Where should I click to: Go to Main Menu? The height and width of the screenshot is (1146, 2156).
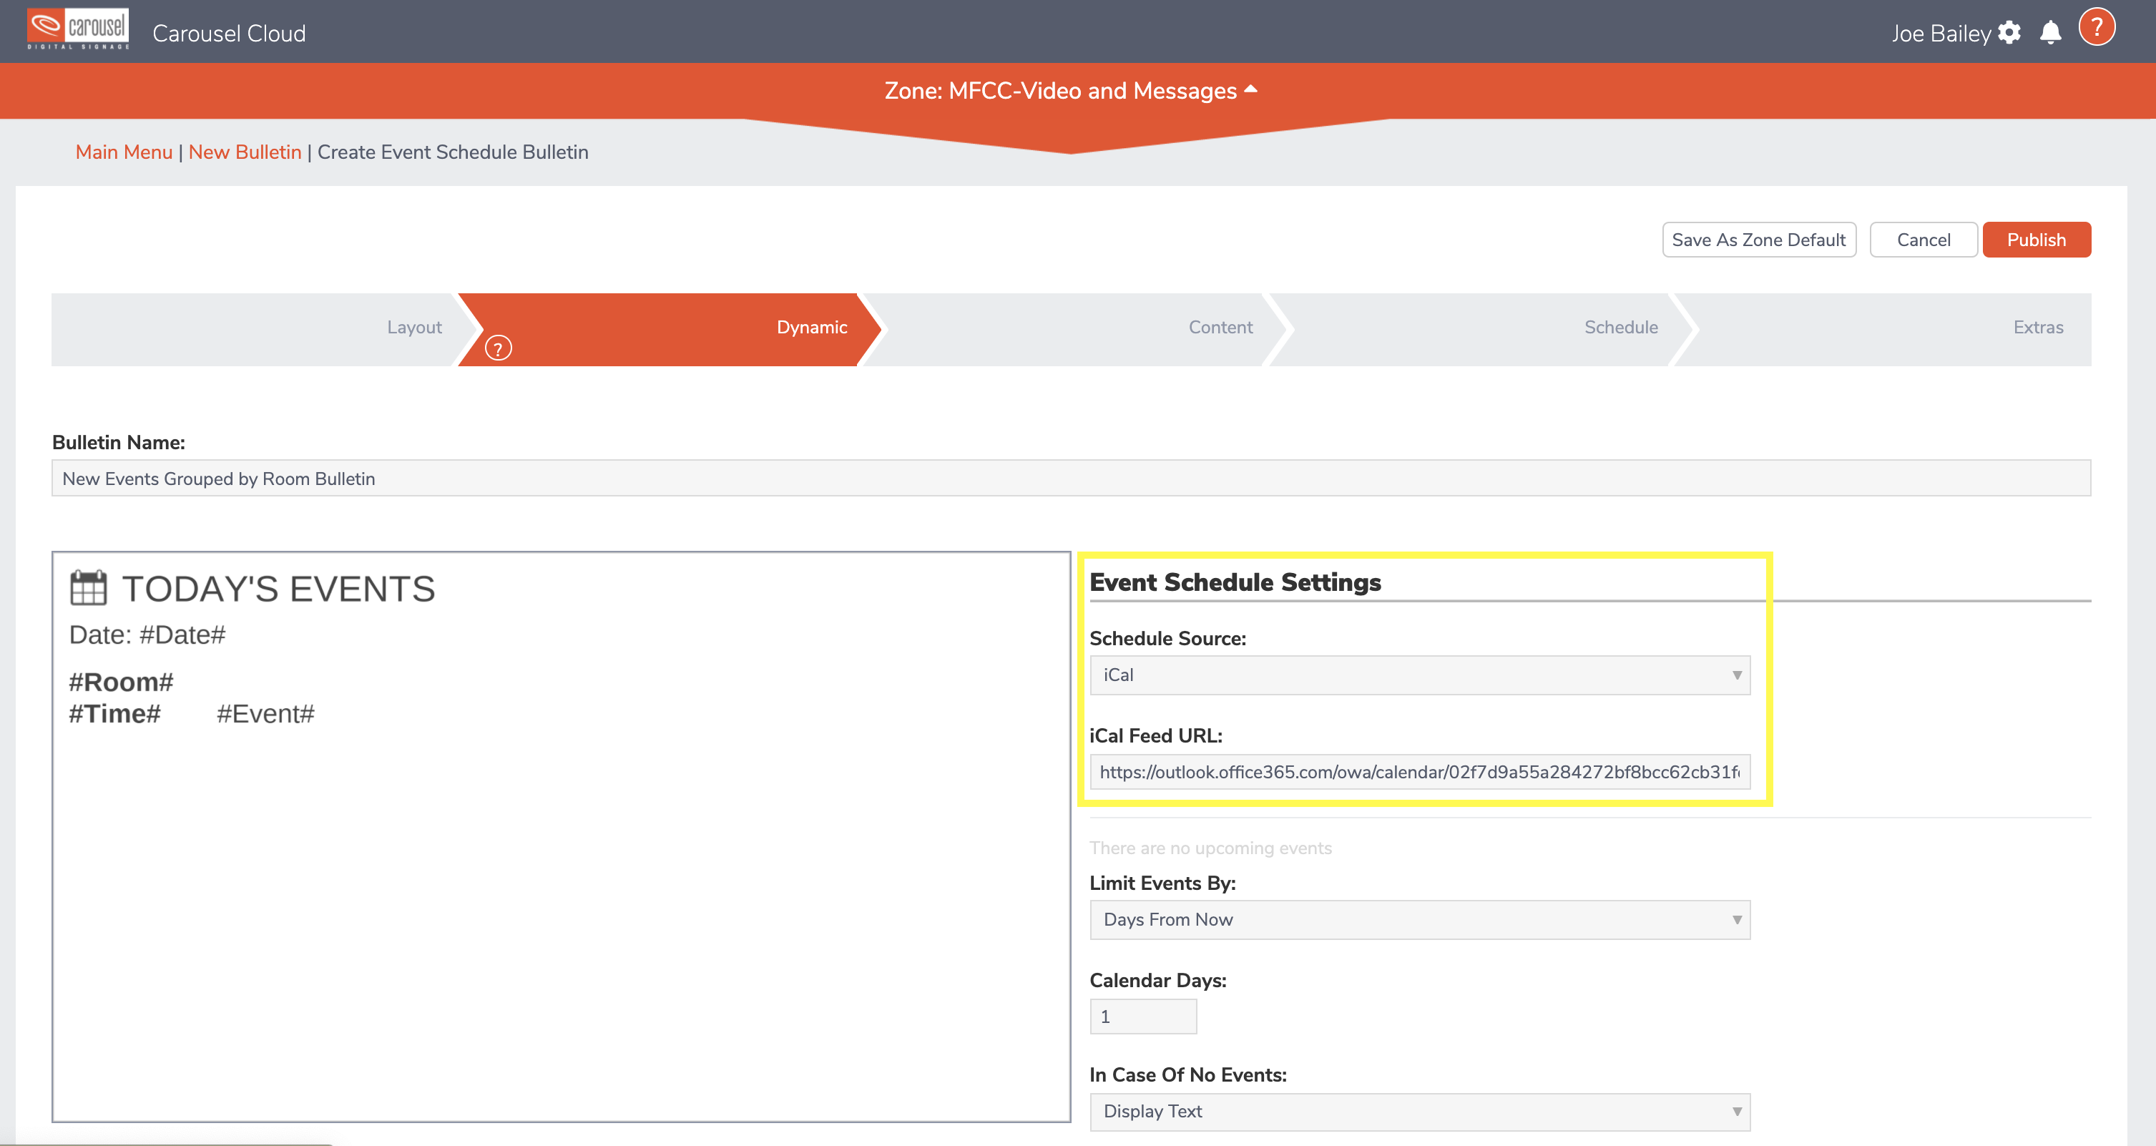tap(123, 152)
